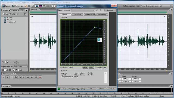Select the Band Limiting tab
This screenshot has height=98, width=174.
[x=102, y=14]
